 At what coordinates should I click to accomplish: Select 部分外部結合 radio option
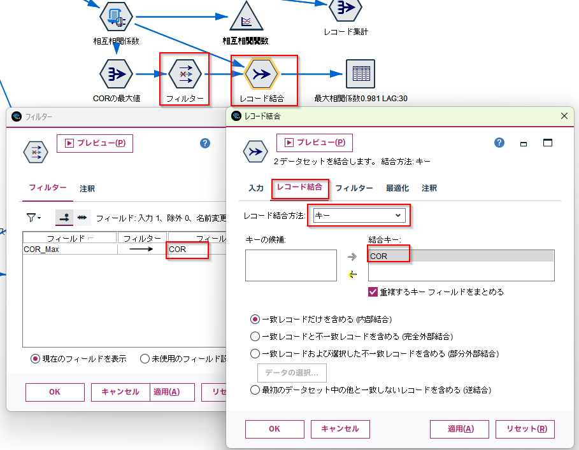coord(255,354)
